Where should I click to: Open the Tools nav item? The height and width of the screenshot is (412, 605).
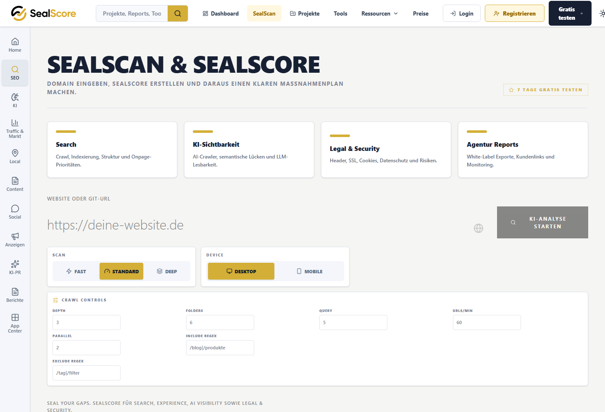click(341, 13)
